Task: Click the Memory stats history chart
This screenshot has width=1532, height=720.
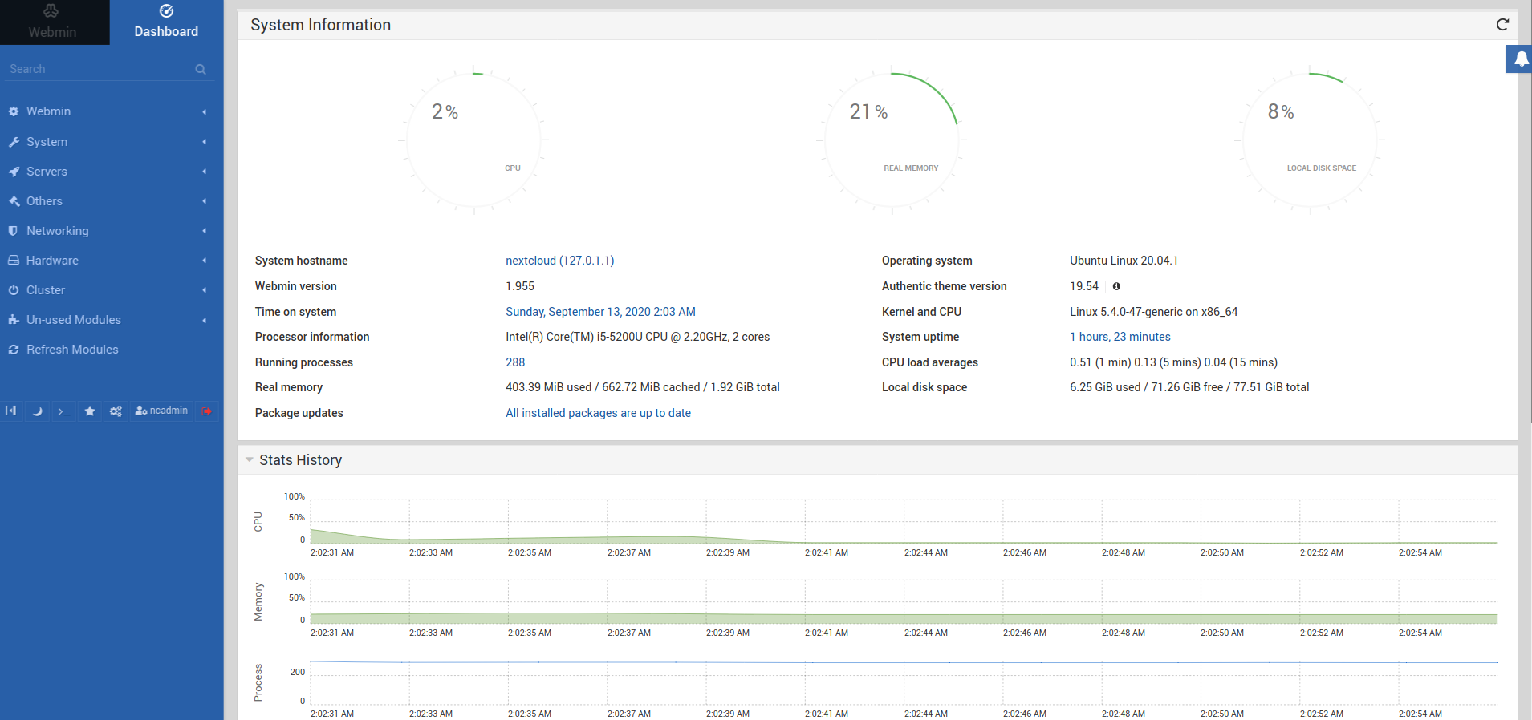Action: point(904,601)
